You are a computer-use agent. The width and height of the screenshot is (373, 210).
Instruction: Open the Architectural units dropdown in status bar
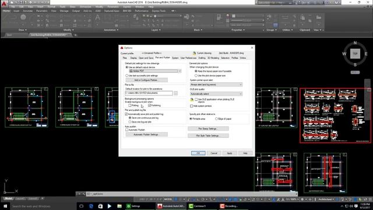pyautogui.click(x=326, y=199)
